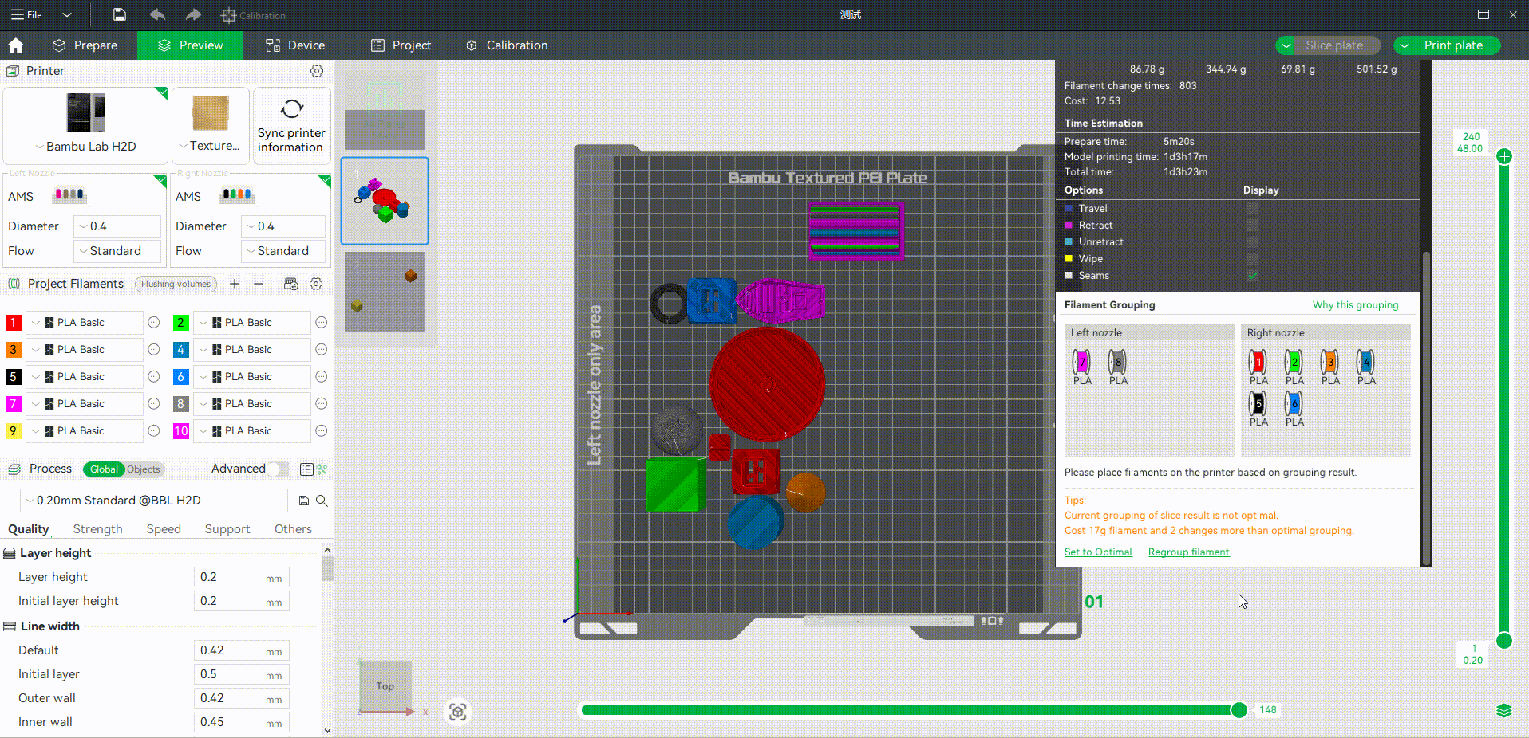Open Printer settings gear icon

click(317, 71)
